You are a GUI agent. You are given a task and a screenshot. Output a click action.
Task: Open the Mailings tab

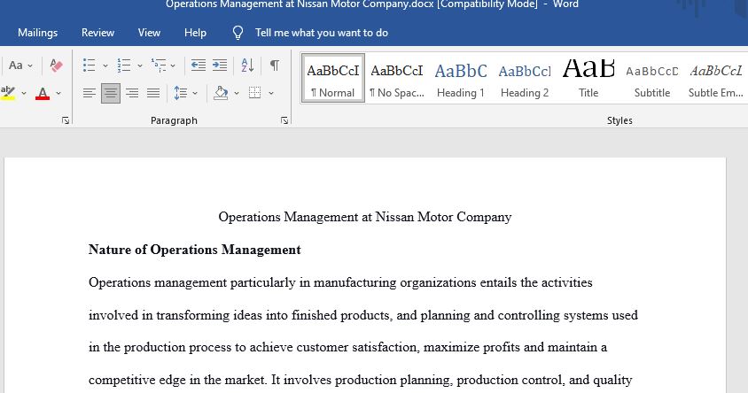pyautogui.click(x=38, y=33)
